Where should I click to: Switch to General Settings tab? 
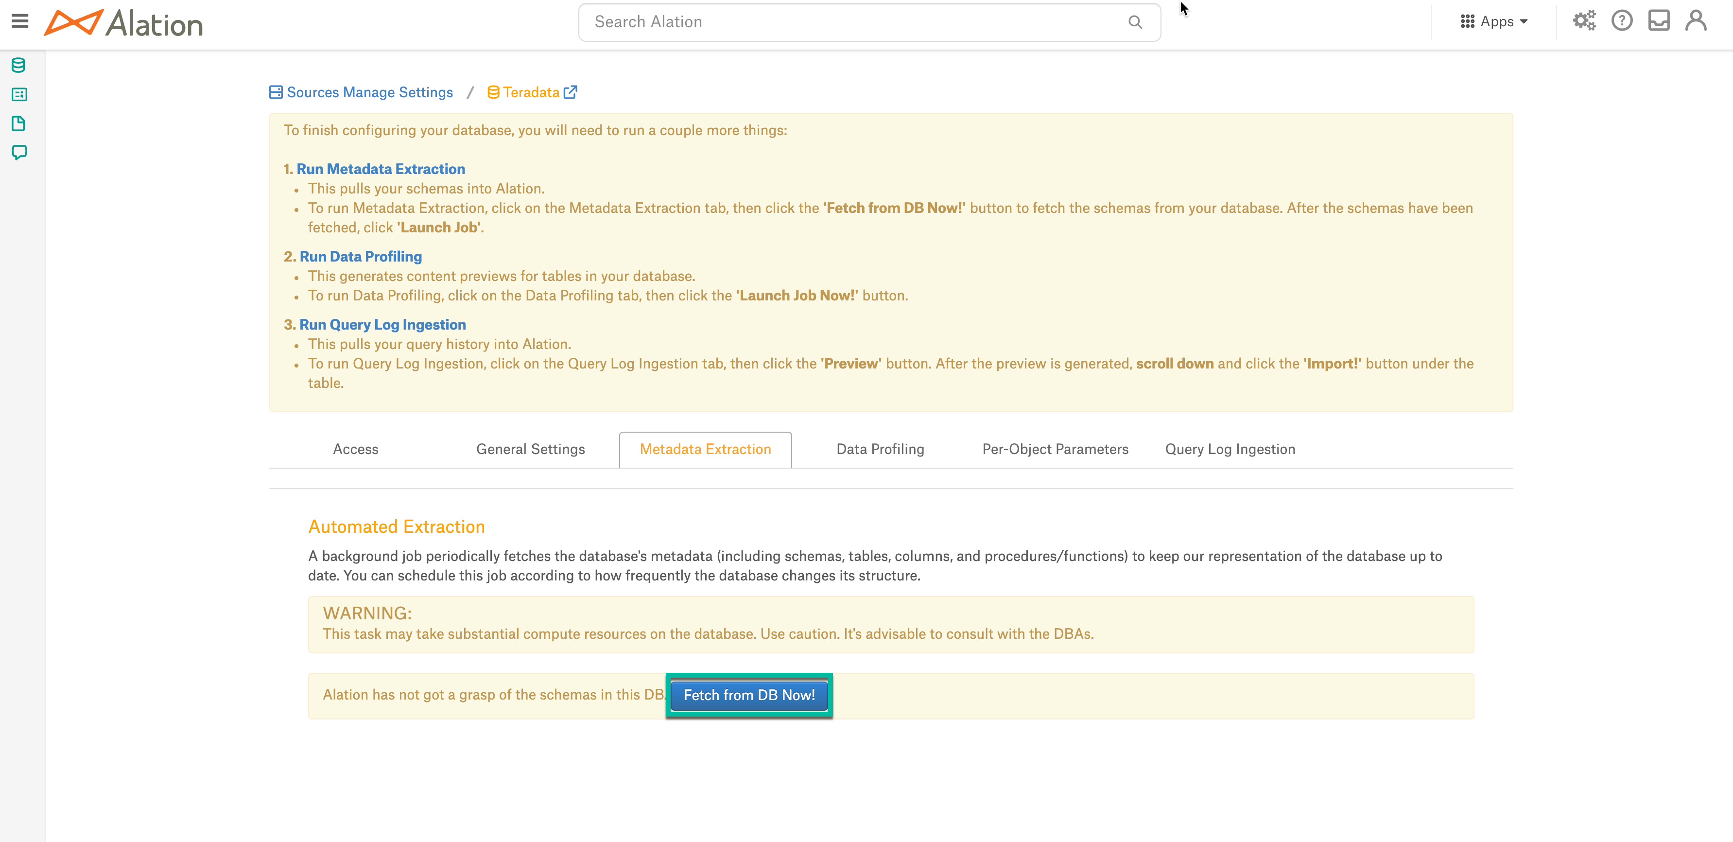pos(530,450)
